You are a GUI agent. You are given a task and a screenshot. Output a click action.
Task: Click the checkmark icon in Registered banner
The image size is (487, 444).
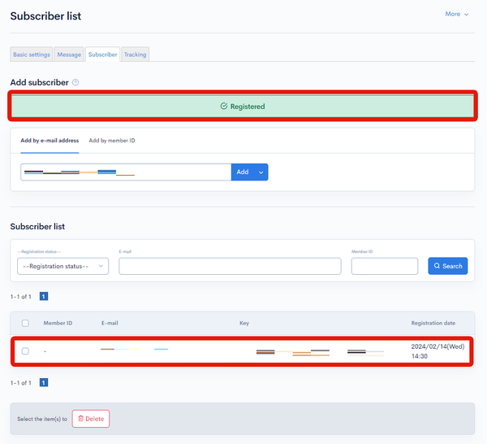coord(224,107)
